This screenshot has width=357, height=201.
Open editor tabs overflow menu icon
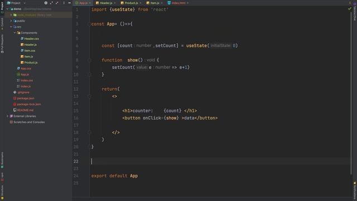click(350, 3)
